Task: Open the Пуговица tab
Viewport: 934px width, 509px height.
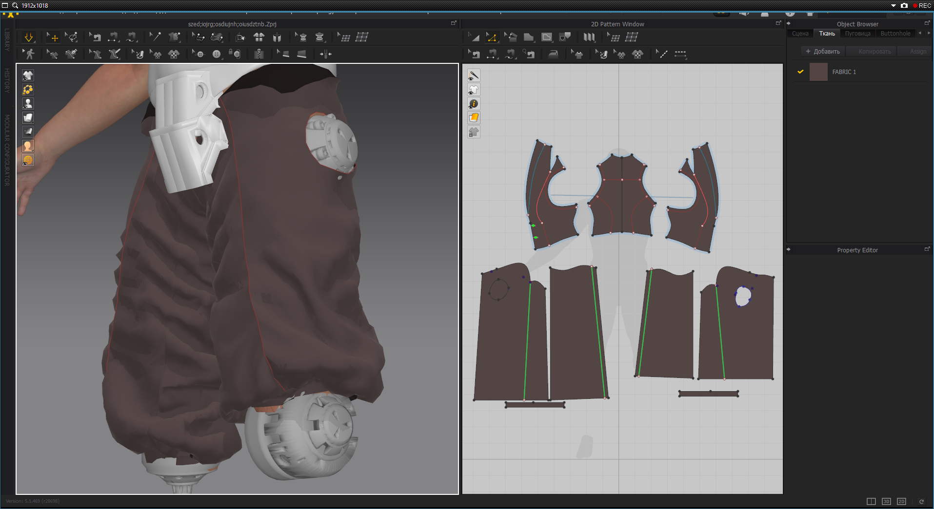Action: (857, 34)
